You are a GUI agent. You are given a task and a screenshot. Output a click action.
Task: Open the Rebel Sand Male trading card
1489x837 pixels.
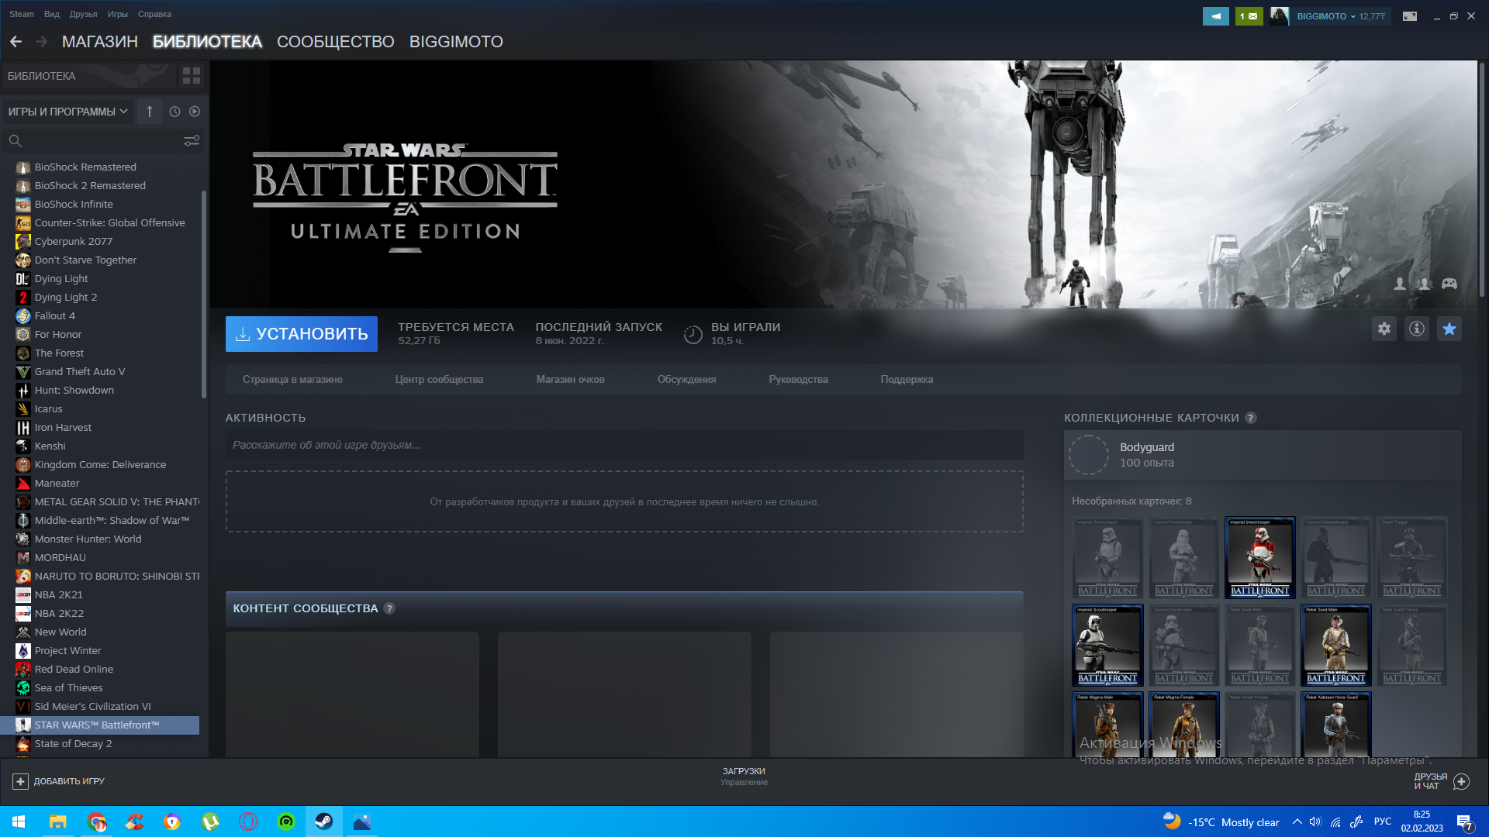[1335, 646]
